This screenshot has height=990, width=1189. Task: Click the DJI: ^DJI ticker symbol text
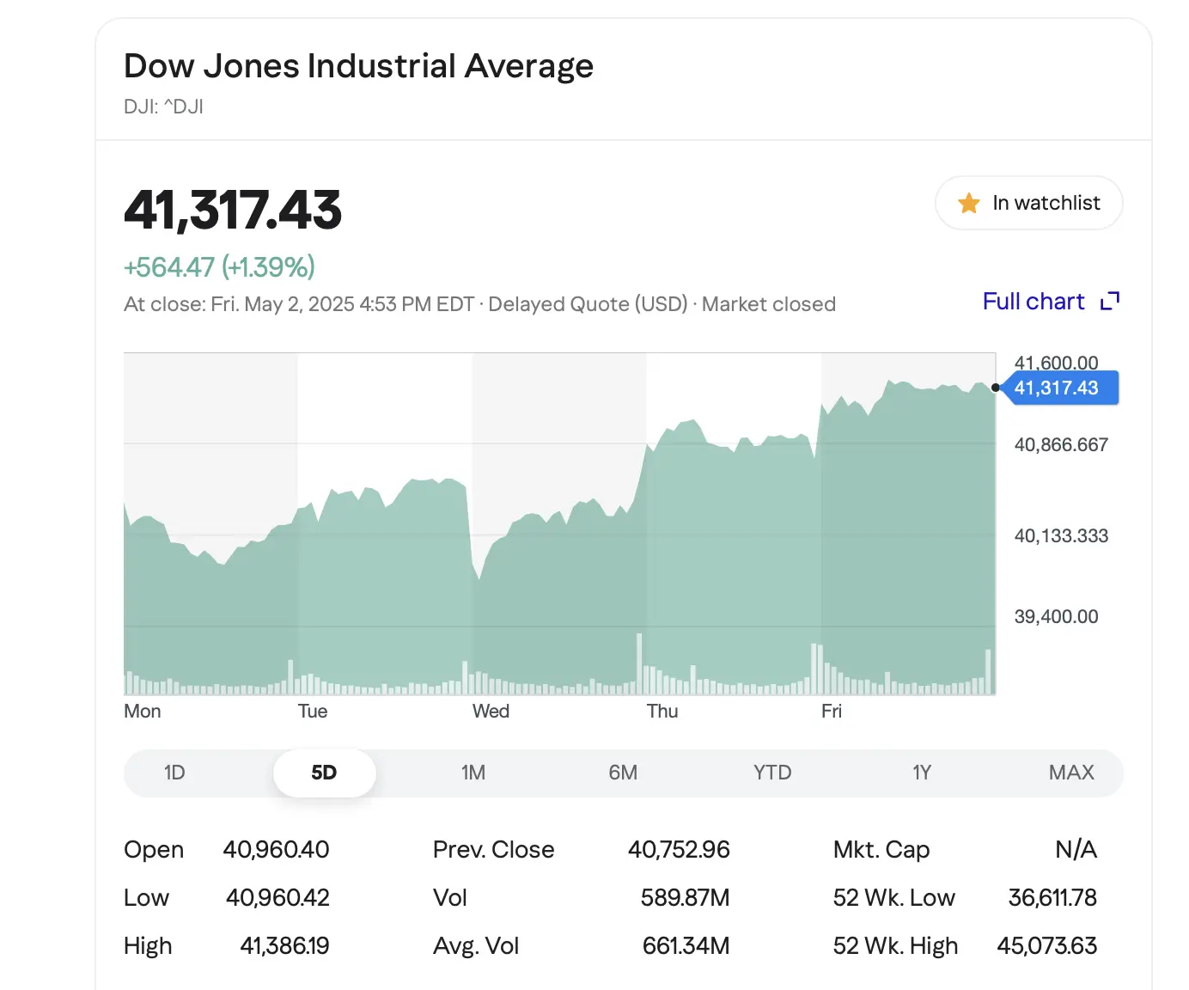pos(163,107)
